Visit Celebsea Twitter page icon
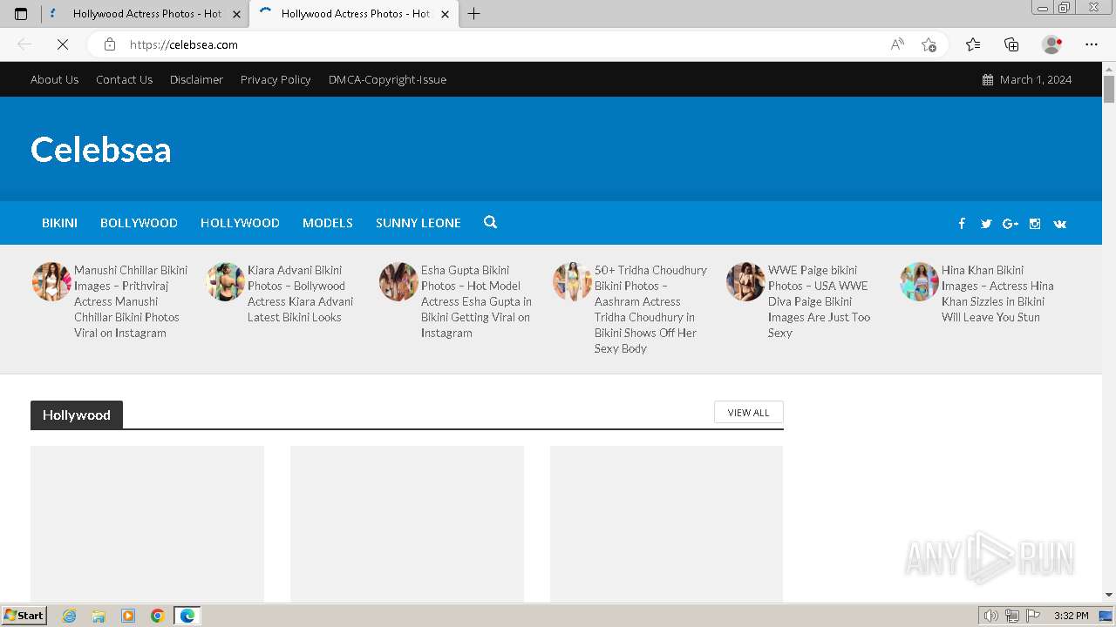 pyautogui.click(x=986, y=224)
